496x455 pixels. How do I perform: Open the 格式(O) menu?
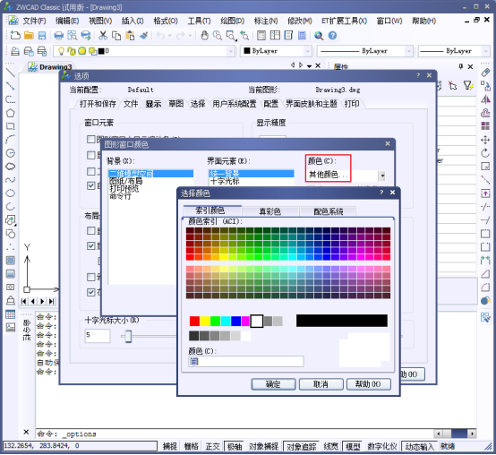pyautogui.click(x=166, y=21)
